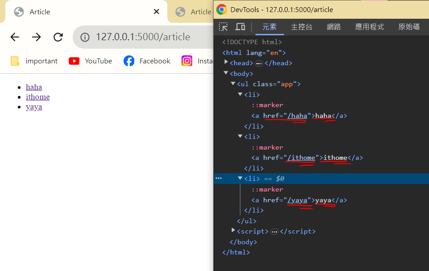The height and width of the screenshot is (271, 429).
Task: Open the Instagram bookmark
Action: [197, 61]
